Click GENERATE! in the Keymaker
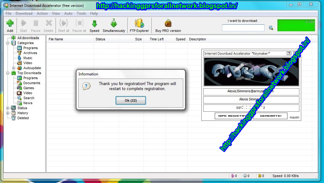Viewport: 324px width, 183px height. pyautogui.click(x=271, y=116)
